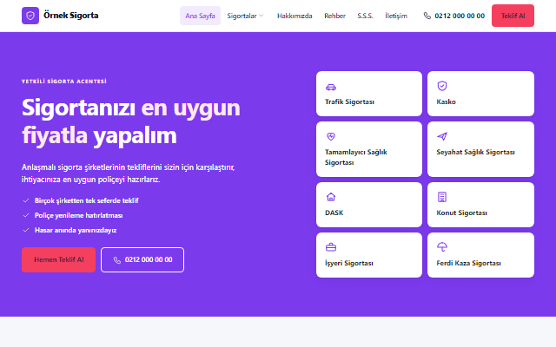556x347 pixels.
Task: Click the text Hasar anında yanınızdayız
Action: [x=76, y=230]
